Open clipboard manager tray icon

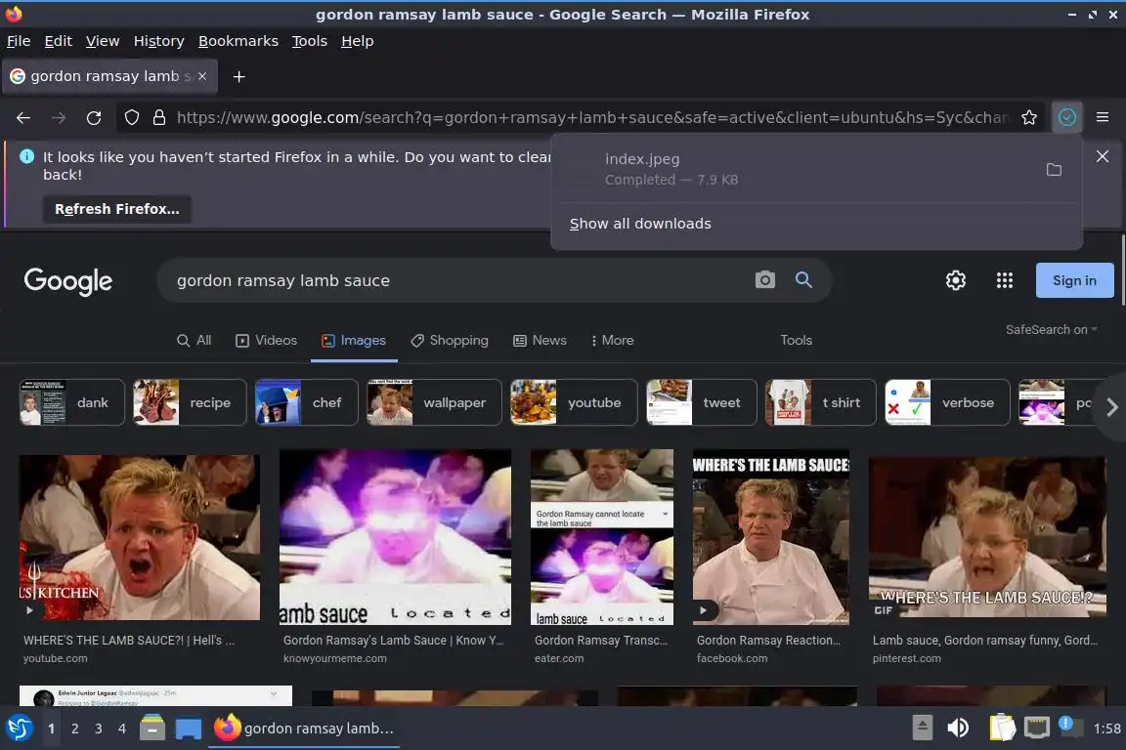point(1002,728)
